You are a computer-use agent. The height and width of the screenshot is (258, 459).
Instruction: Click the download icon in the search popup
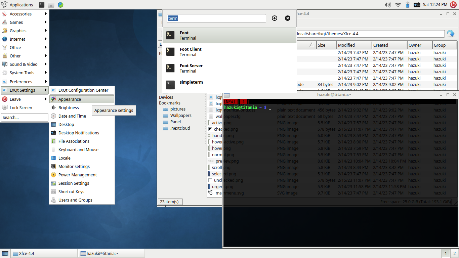(275, 18)
